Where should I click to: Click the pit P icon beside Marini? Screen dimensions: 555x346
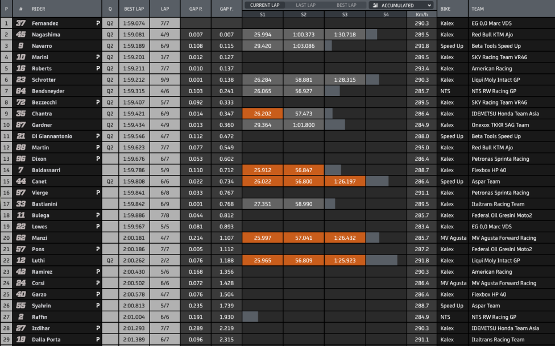(x=98, y=57)
